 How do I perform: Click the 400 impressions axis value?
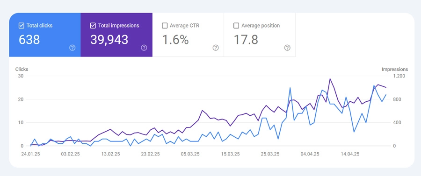coord(397,123)
